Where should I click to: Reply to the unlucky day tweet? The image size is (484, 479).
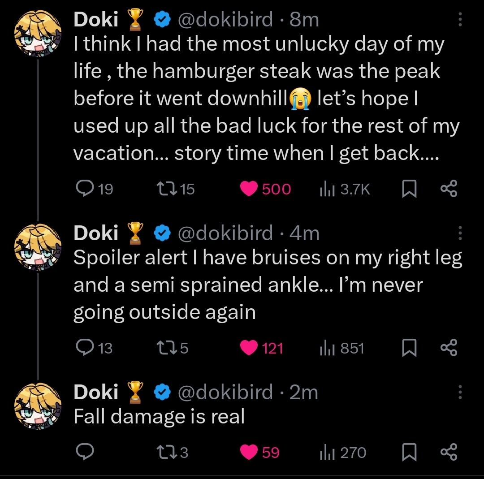point(84,189)
